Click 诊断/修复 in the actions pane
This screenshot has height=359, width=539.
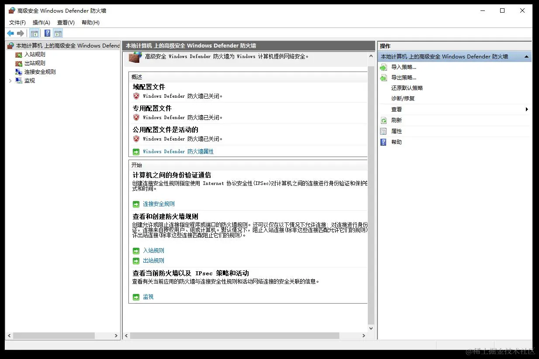(x=403, y=99)
